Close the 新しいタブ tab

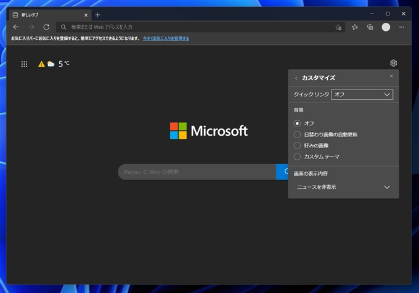click(x=86, y=15)
